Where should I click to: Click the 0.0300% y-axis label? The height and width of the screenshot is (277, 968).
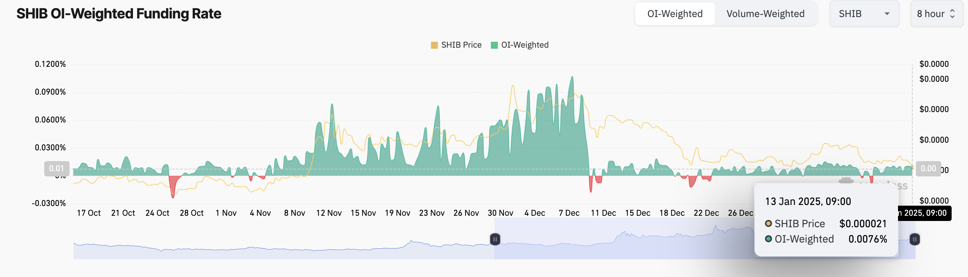[50, 148]
